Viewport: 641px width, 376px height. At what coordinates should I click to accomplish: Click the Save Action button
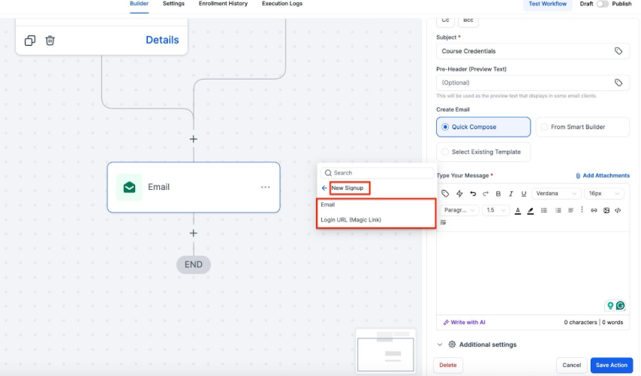pos(611,365)
